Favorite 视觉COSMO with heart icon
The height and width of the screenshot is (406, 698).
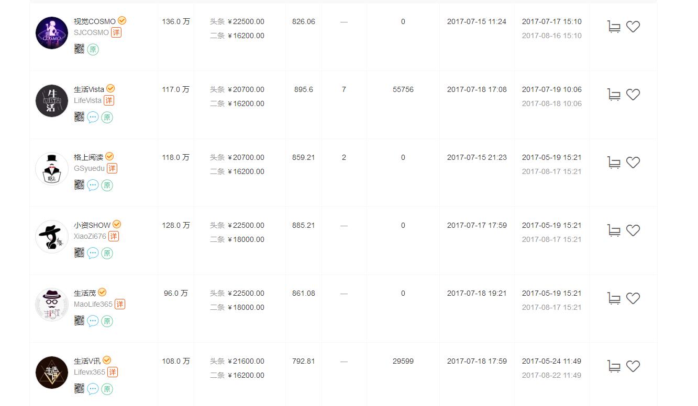633,27
